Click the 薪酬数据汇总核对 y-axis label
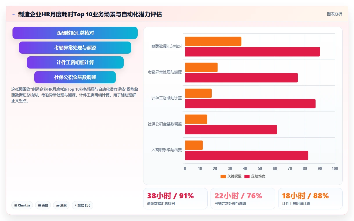354x221 pixels. click(167, 46)
